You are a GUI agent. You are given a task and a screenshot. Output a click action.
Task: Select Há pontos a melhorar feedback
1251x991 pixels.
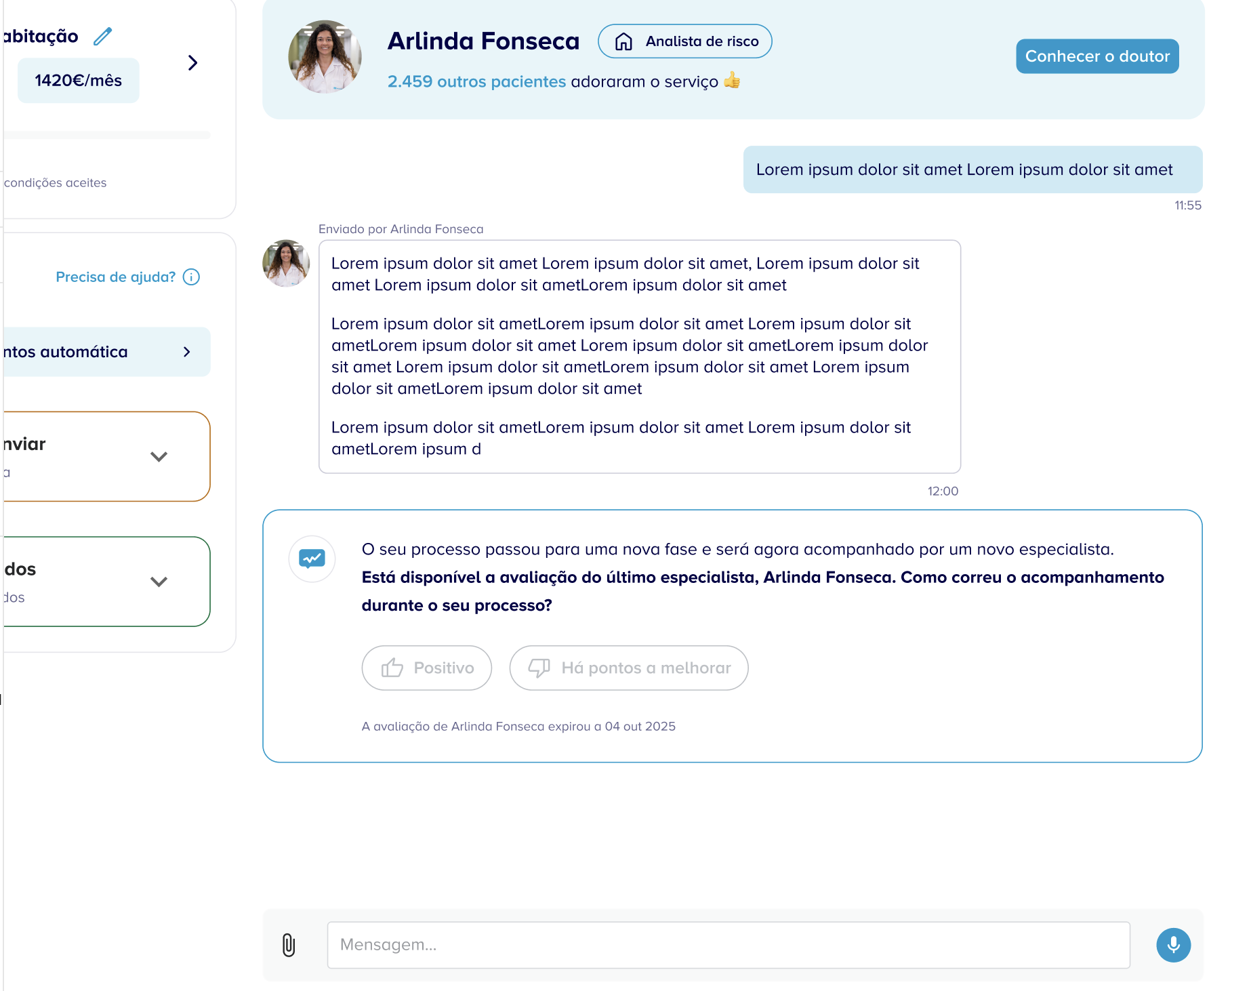[628, 668]
